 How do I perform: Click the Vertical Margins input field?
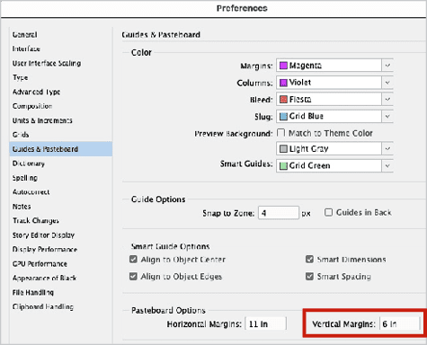pos(399,323)
